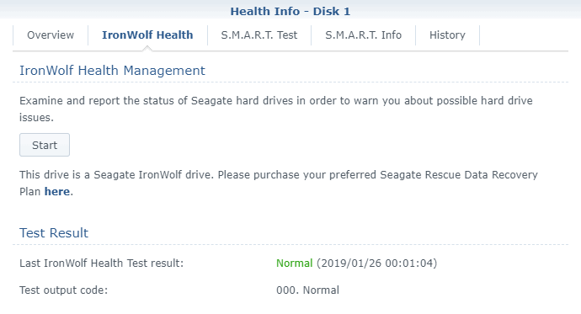Viewport: 581px width, 314px height.
Task: Go to the S.M.A.R.T. Info tab
Action: click(363, 35)
